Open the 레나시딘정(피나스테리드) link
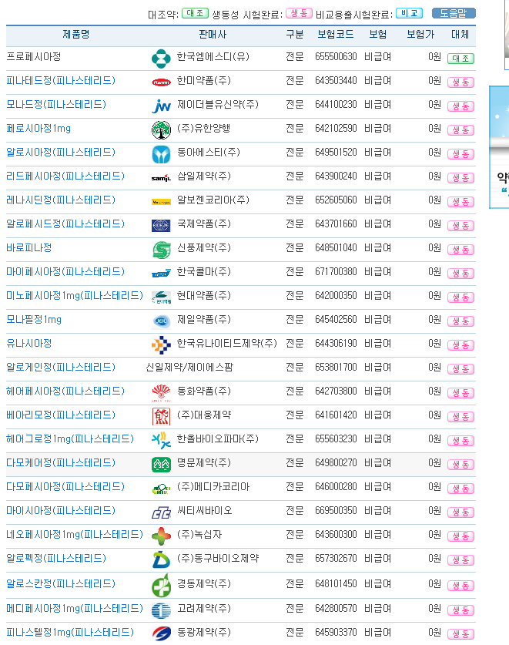 click(x=61, y=200)
